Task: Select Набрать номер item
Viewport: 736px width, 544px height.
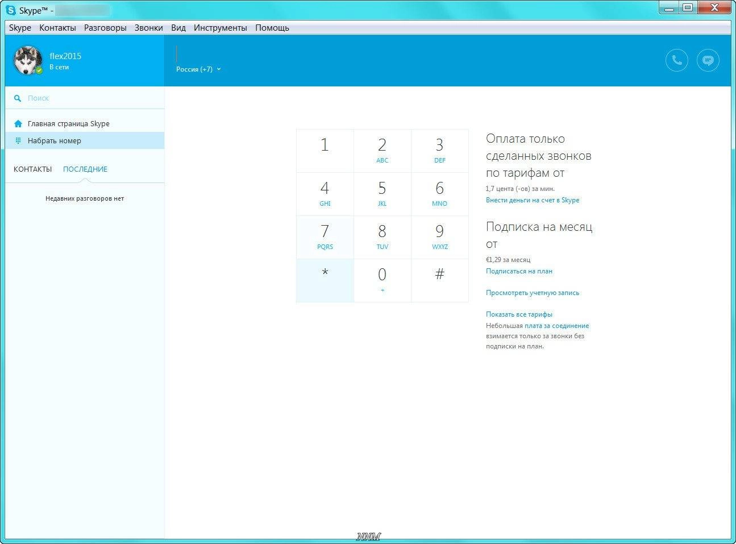Action: [85, 140]
